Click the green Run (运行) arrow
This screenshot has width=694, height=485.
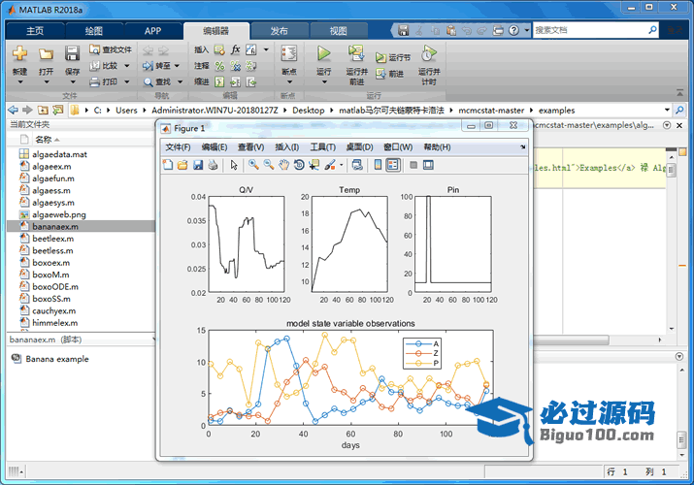(323, 53)
